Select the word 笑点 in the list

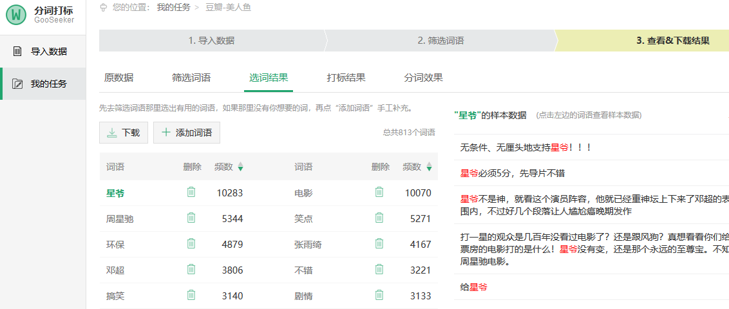[x=303, y=218]
